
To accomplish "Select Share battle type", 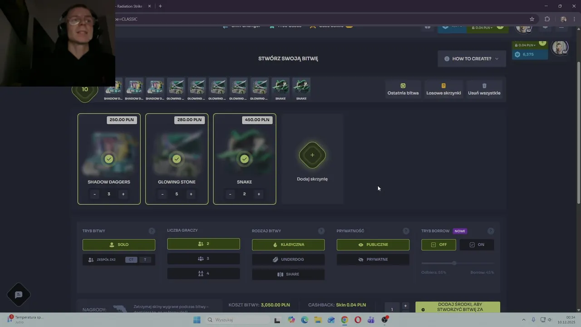I will click(288, 274).
